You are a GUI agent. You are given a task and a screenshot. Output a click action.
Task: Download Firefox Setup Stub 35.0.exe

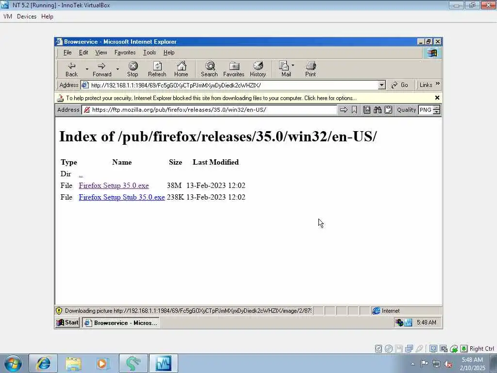click(122, 197)
